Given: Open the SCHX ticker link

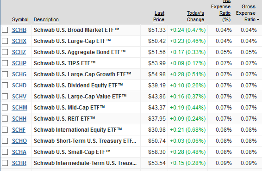Looking at the screenshot, I should 19,41.
